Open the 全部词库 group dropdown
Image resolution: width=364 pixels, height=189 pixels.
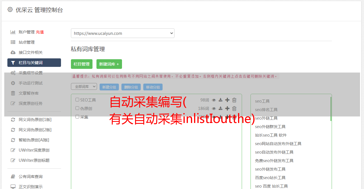pos(84,86)
